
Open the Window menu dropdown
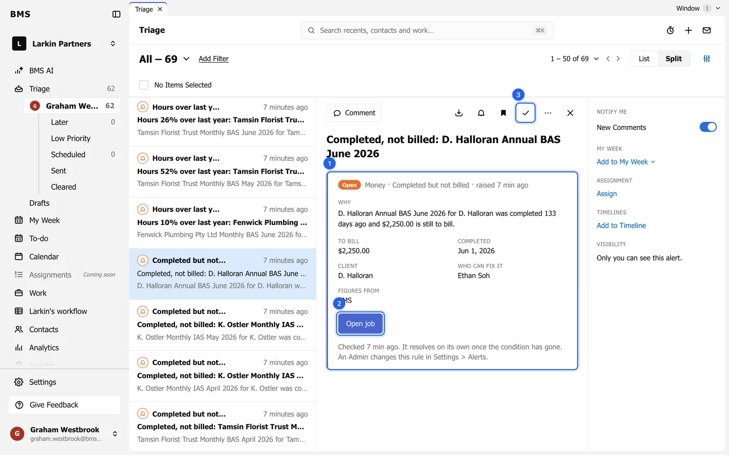[x=698, y=8]
